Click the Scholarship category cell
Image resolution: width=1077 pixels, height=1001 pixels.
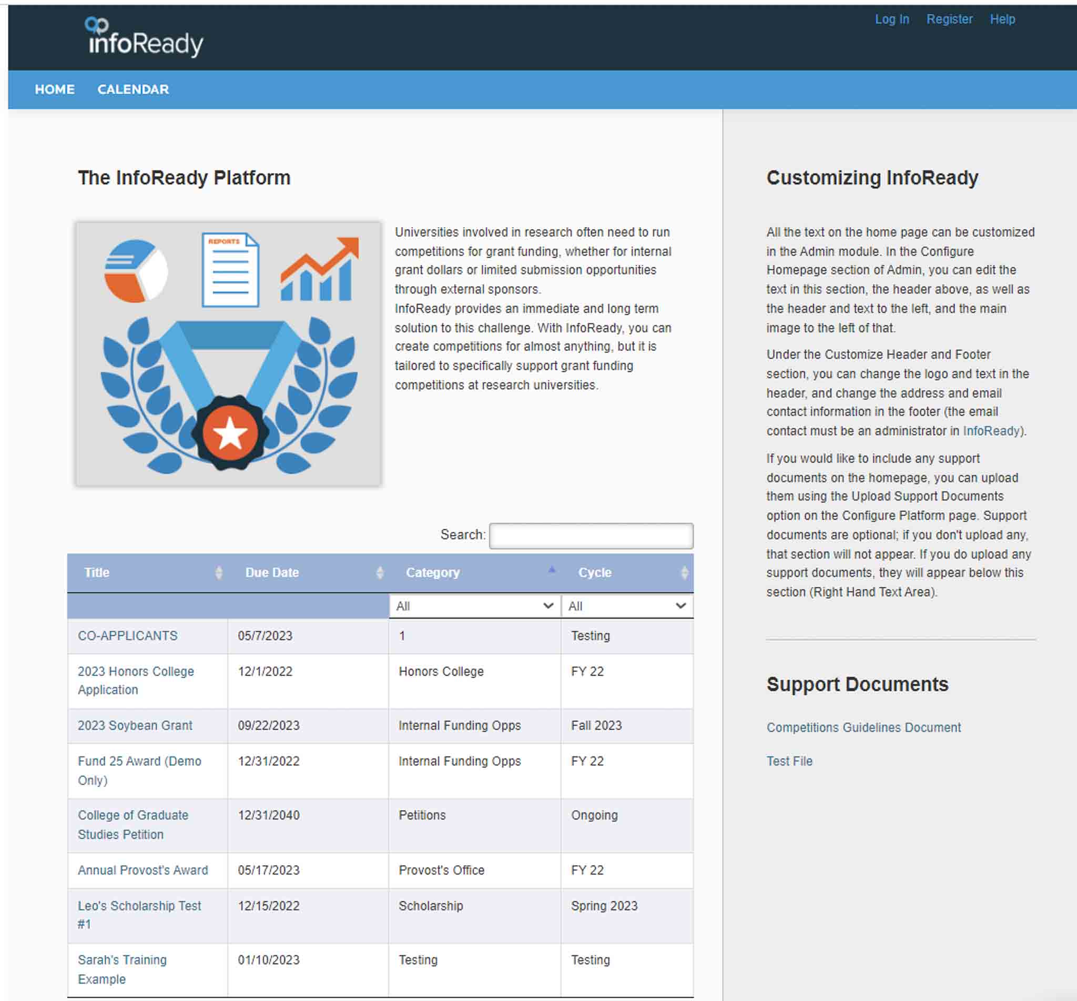point(475,915)
